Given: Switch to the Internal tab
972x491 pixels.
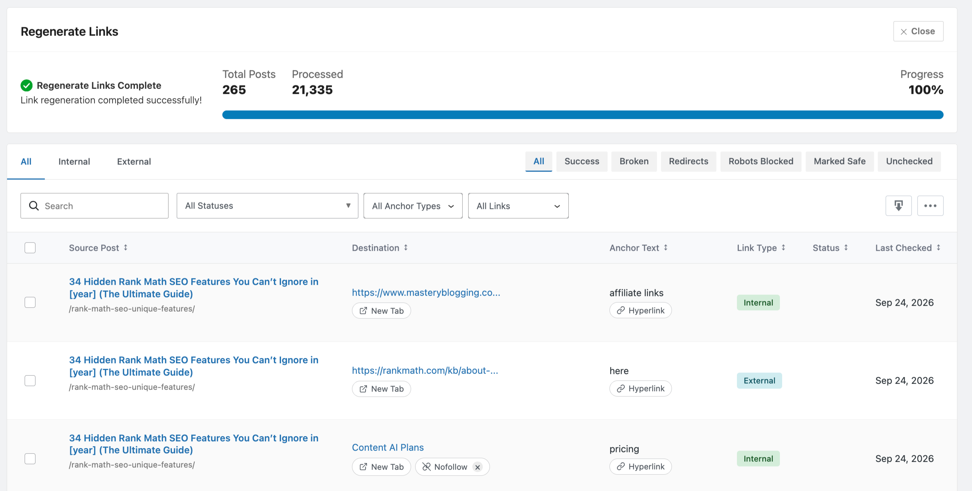Looking at the screenshot, I should (x=74, y=161).
